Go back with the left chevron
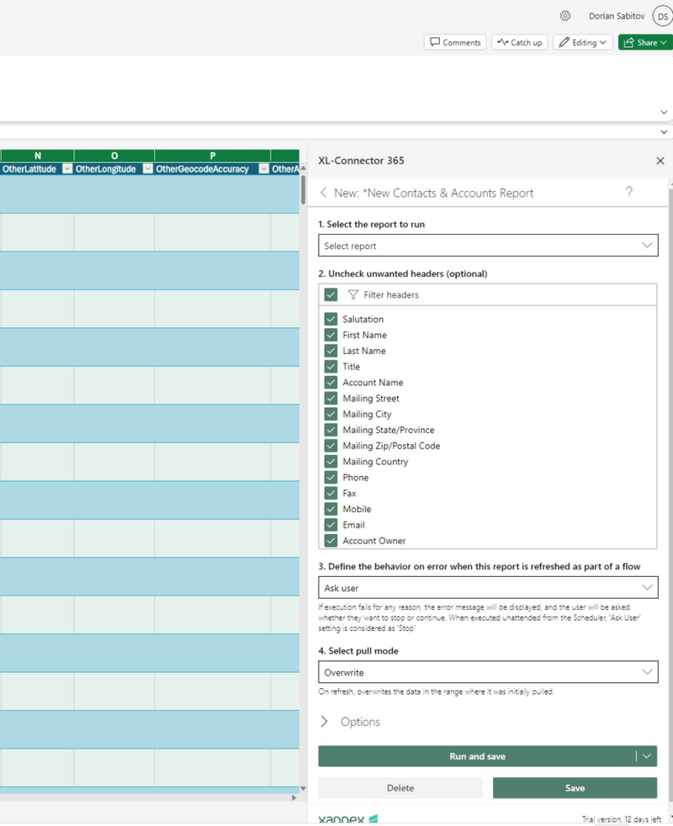This screenshot has height=826, width=673. click(x=324, y=193)
